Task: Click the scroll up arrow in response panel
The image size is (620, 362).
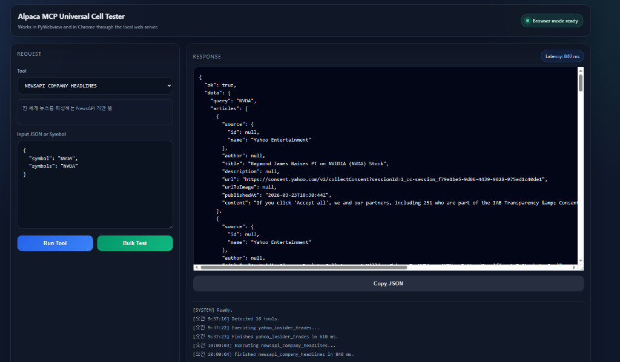Action: 581,70
